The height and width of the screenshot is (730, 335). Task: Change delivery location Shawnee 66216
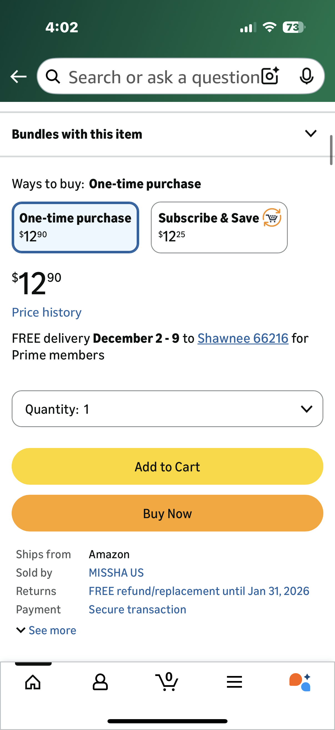243,338
